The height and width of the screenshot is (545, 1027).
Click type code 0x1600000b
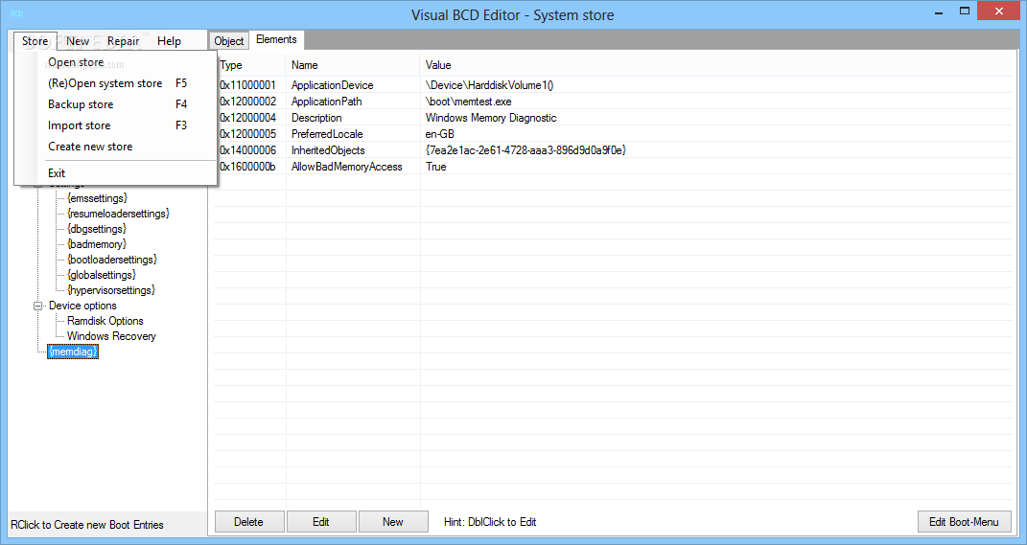click(x=247, y=167)
